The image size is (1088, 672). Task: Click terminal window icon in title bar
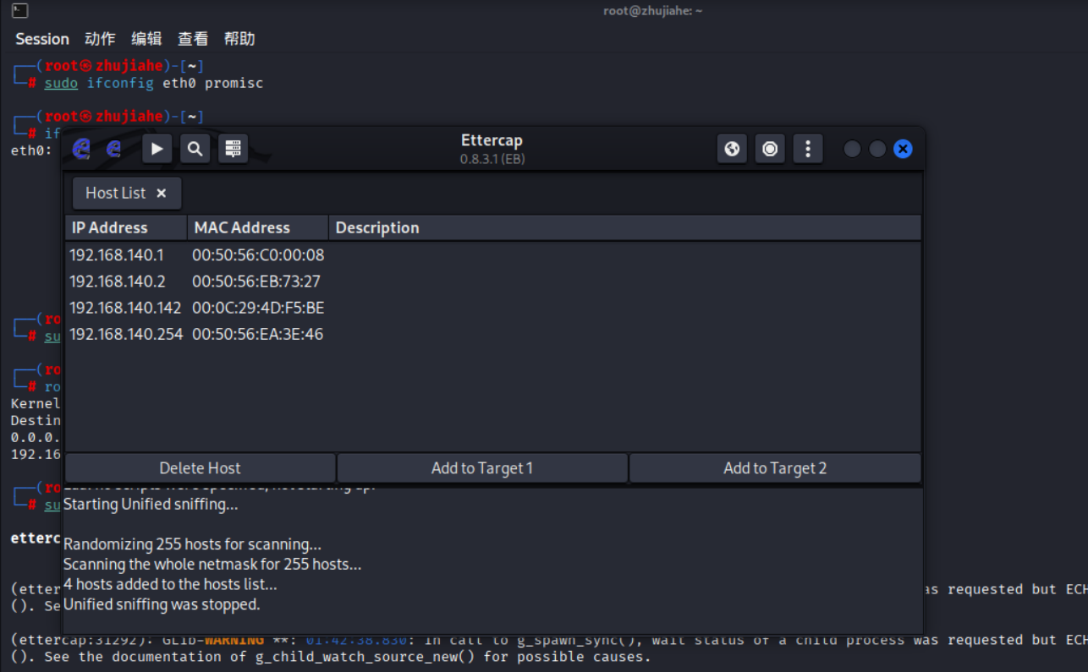coord(20,11)
